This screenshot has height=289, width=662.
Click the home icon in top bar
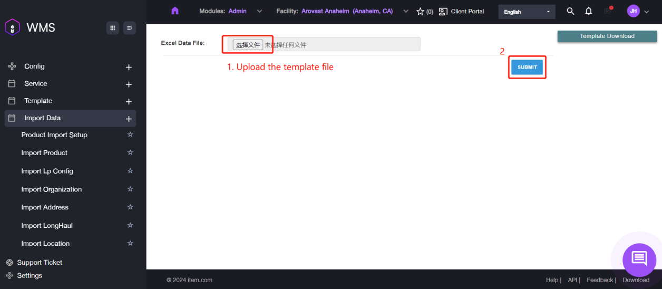coord(175,11)
